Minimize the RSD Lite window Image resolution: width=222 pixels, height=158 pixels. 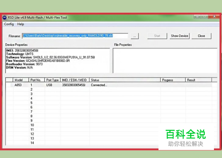(198, 17)
